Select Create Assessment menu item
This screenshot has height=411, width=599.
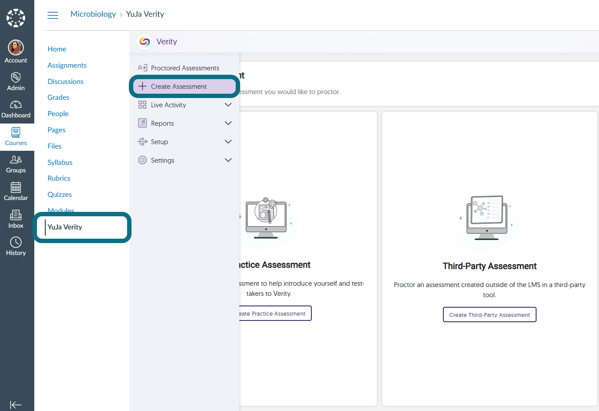(184, 86)
